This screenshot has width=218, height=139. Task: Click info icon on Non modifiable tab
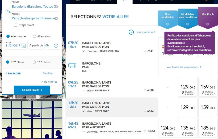click(167, 24)
